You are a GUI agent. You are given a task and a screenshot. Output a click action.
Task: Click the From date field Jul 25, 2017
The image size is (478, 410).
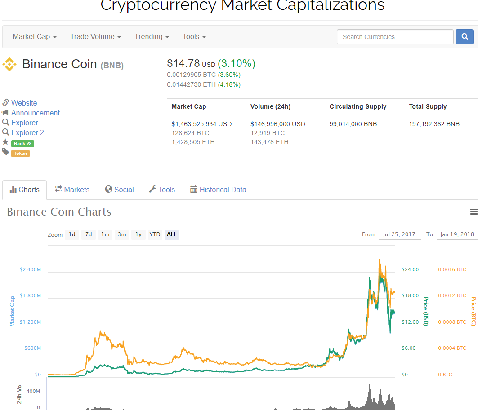click(400, 234)
